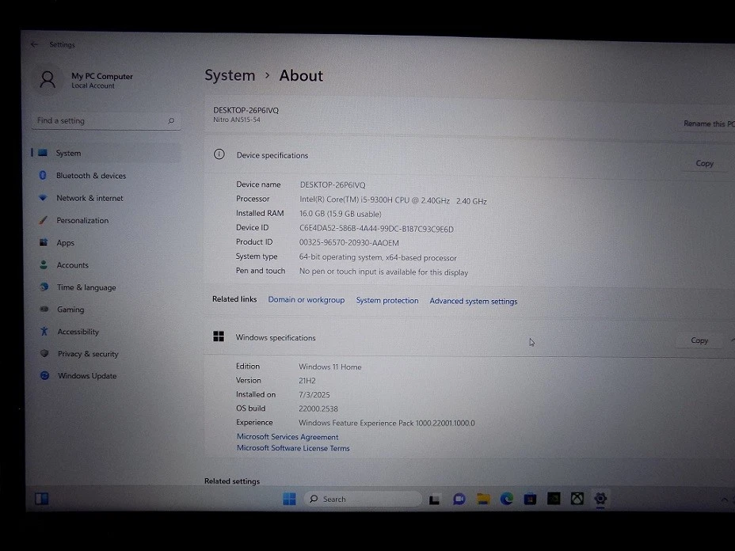Select Gaming in the settings menu
Viewport: 735px width, 551px height.
coord(70,310)
